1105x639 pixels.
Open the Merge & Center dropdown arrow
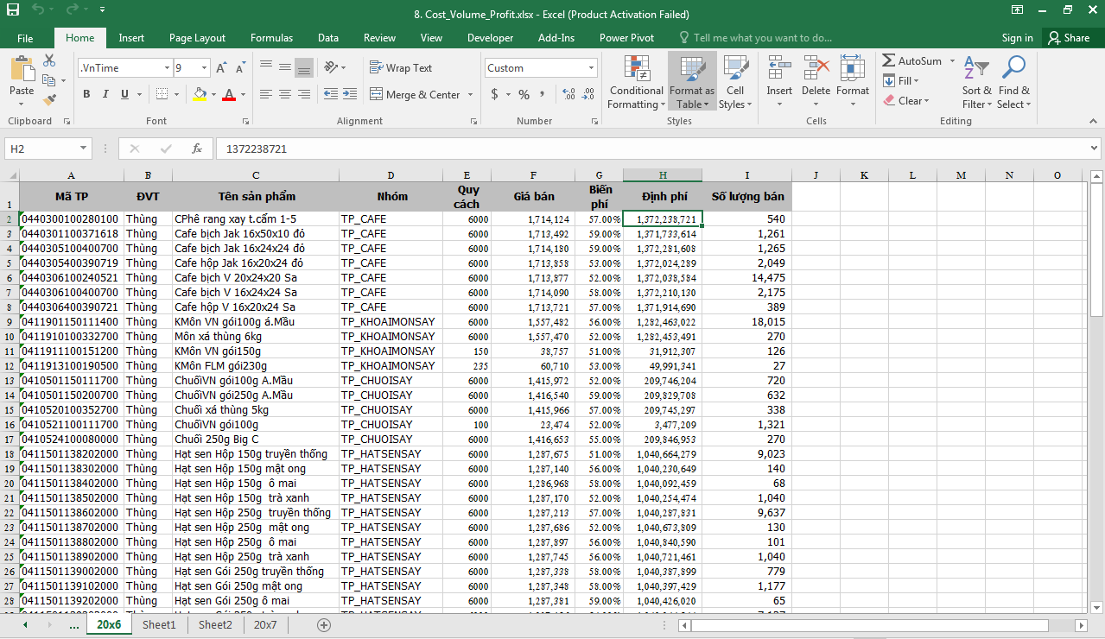pos(470,95)
